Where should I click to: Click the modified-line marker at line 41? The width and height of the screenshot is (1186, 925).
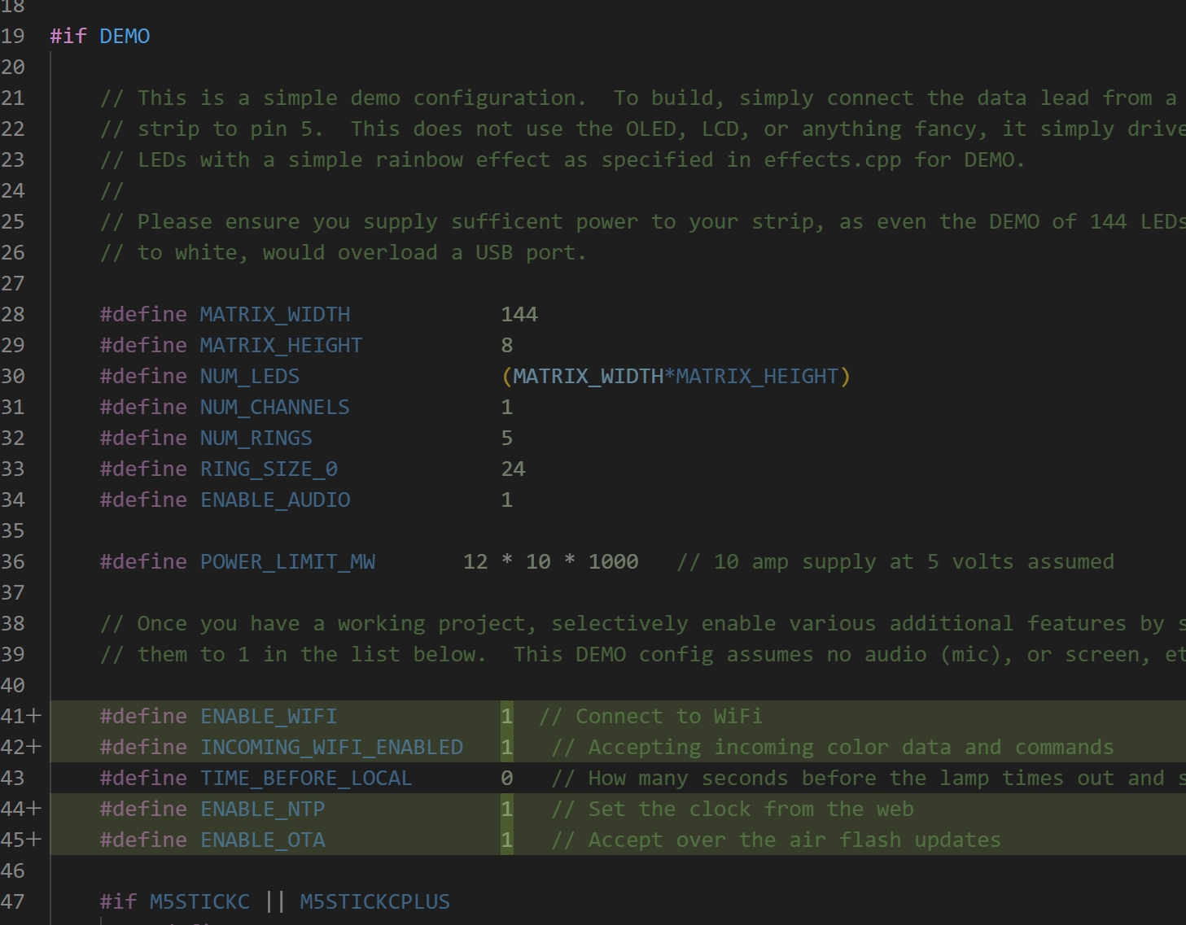coord(34,716)
